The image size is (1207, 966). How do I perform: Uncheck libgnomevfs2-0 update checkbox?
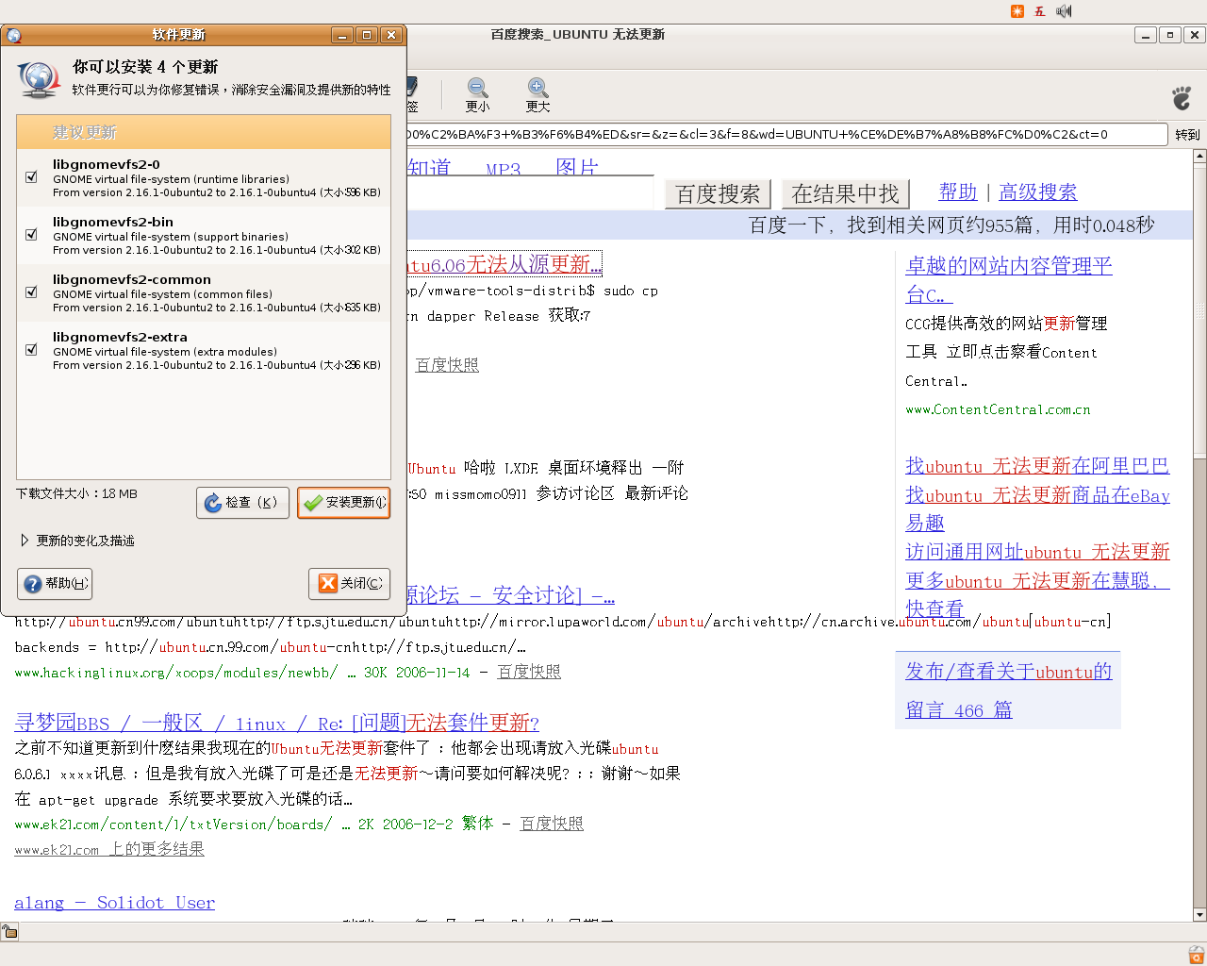[x=31, y=176]
